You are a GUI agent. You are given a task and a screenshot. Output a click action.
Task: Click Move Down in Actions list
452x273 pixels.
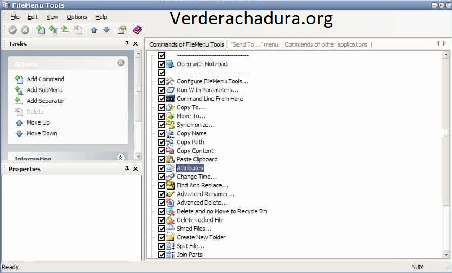click(42, 133)
